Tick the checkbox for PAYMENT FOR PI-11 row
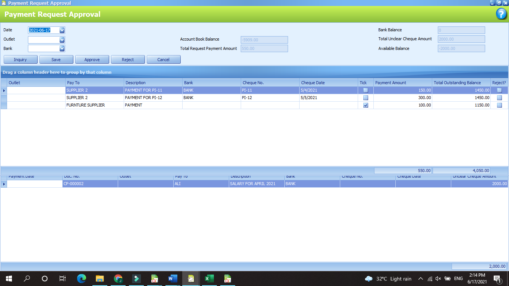 (x=366, y=90)
